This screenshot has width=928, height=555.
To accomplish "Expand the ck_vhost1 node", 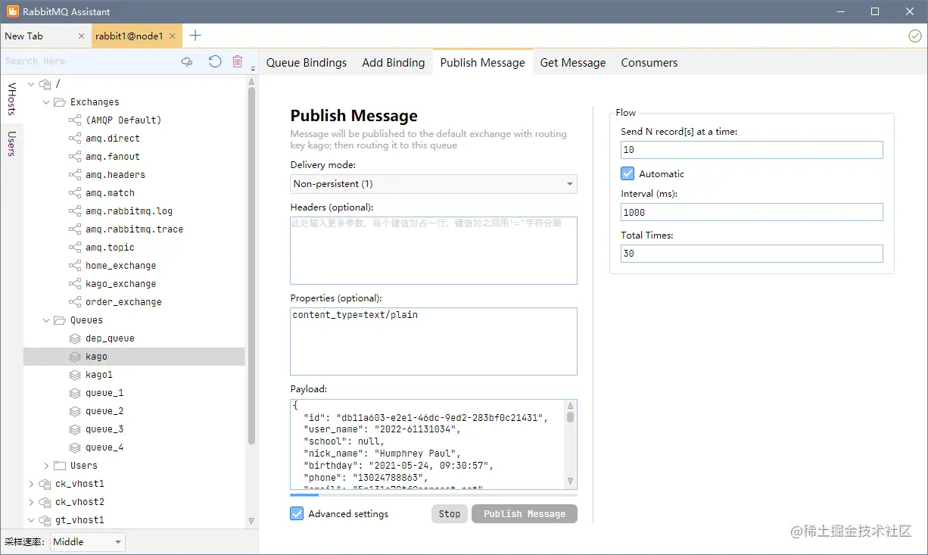I will [31, 484].
